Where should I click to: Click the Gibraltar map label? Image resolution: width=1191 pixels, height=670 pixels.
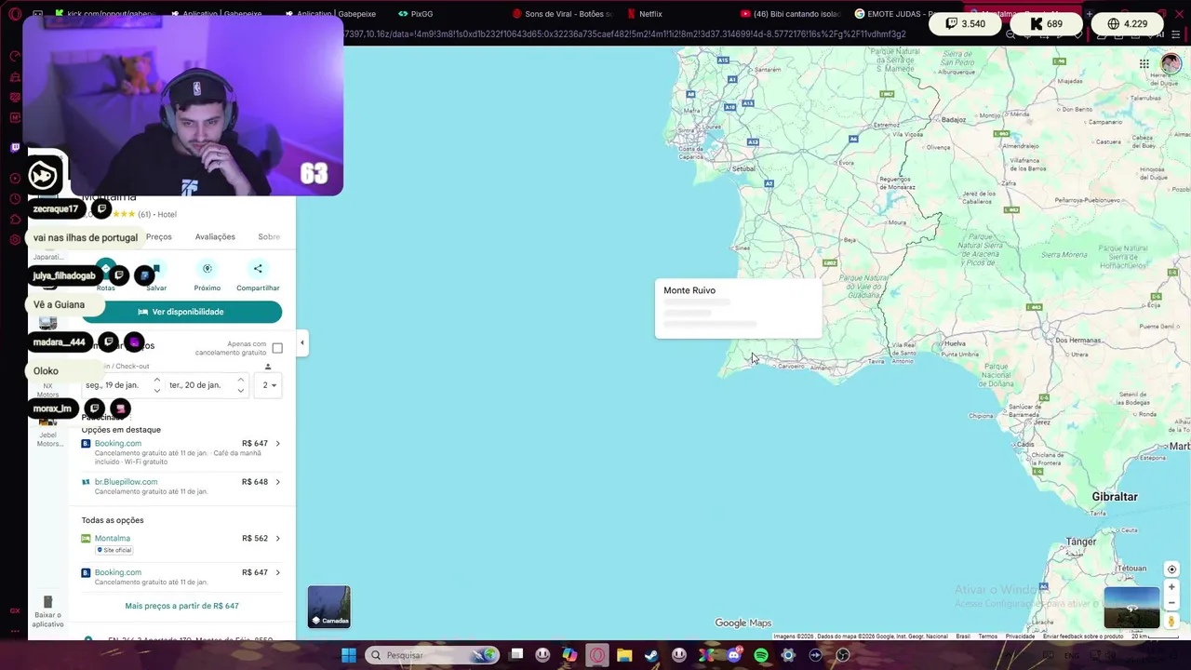coord(1115,497)
